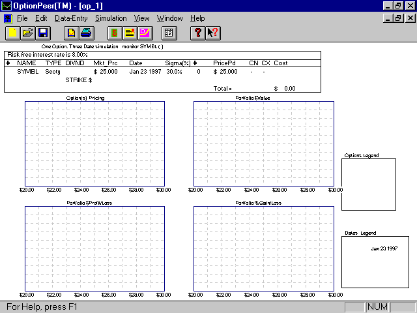The width and height of the screenshot is (417, 313).
Task: Open the Data-Entry menu
Action: (x=71, y=18)
